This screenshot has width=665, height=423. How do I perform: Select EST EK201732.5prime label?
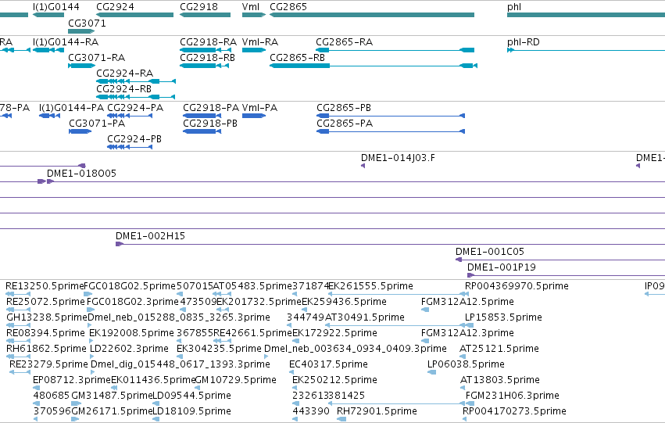point(259,302)
